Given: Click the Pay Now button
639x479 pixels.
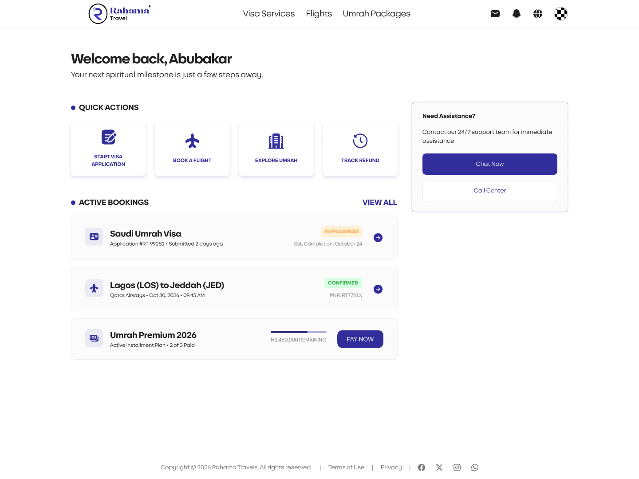Looking at the screenshot, I should pos(360,339).
